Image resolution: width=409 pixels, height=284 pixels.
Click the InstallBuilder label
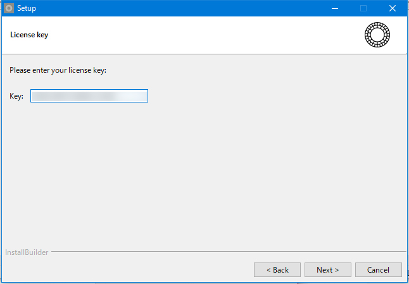(26, 252)
